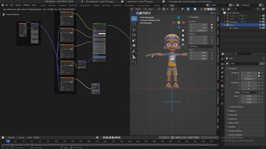Open the Scene properties tab icon
The height and width of the screenshot is (149, 266).
[222, 77]
